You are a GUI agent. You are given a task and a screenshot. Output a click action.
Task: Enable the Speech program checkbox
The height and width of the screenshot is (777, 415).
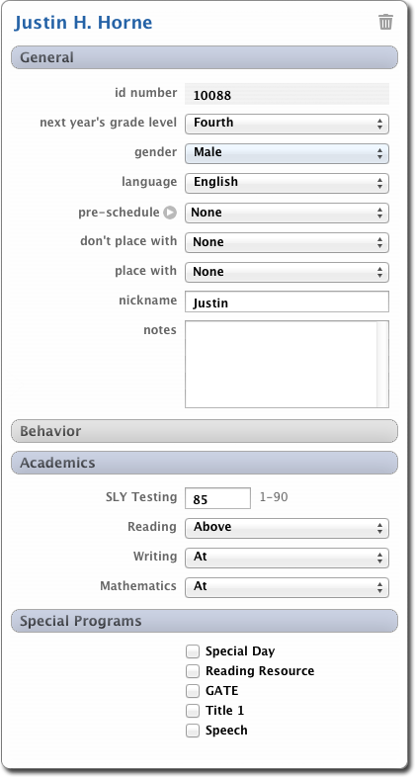pyautogui.click(x=193, y=731)
